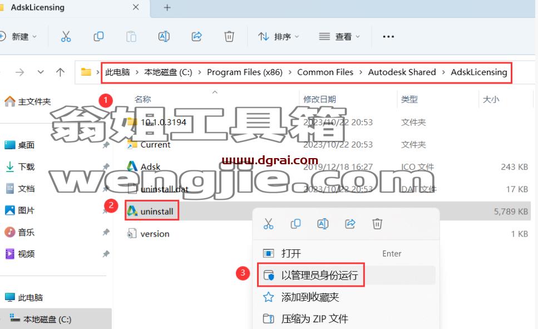Viewport: 538px width, 329px height.
Task: Unpin 音乐 using its pin icon
Action: pyautogui.click(x=106, y=232)
